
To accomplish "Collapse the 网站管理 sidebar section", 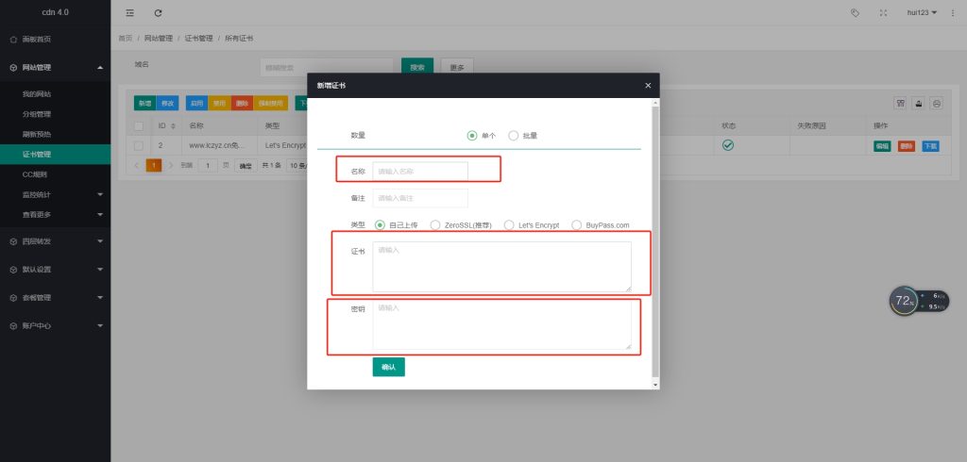I will pyautogui.click(x=55, y=68).
